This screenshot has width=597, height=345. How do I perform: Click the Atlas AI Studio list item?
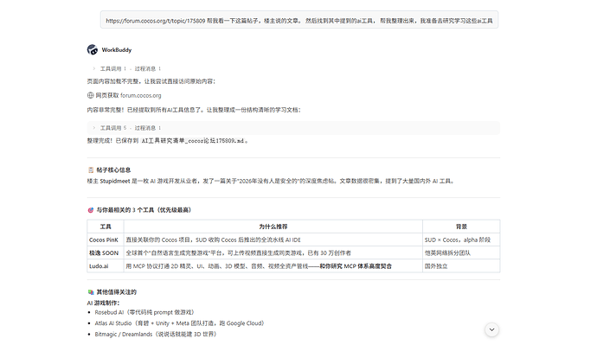[x=179, y=323]
